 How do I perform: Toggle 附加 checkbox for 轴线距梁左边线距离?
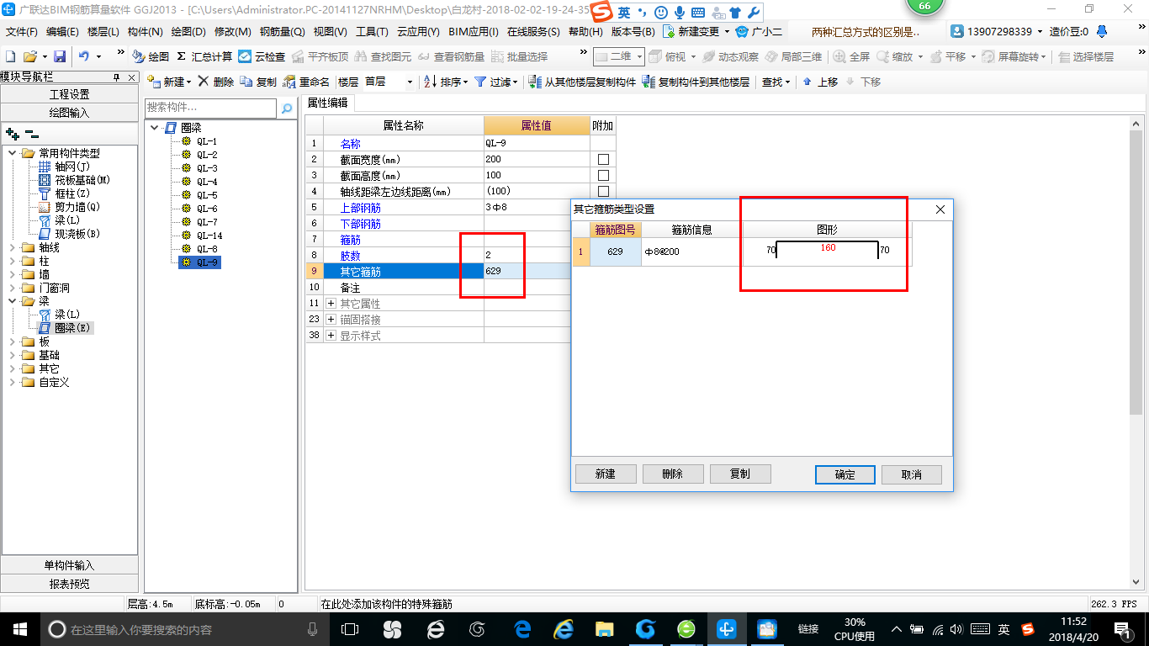click(603, 191)
